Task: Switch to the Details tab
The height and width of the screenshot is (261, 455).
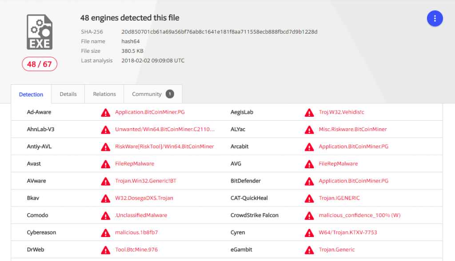Action: coord(68,94)
